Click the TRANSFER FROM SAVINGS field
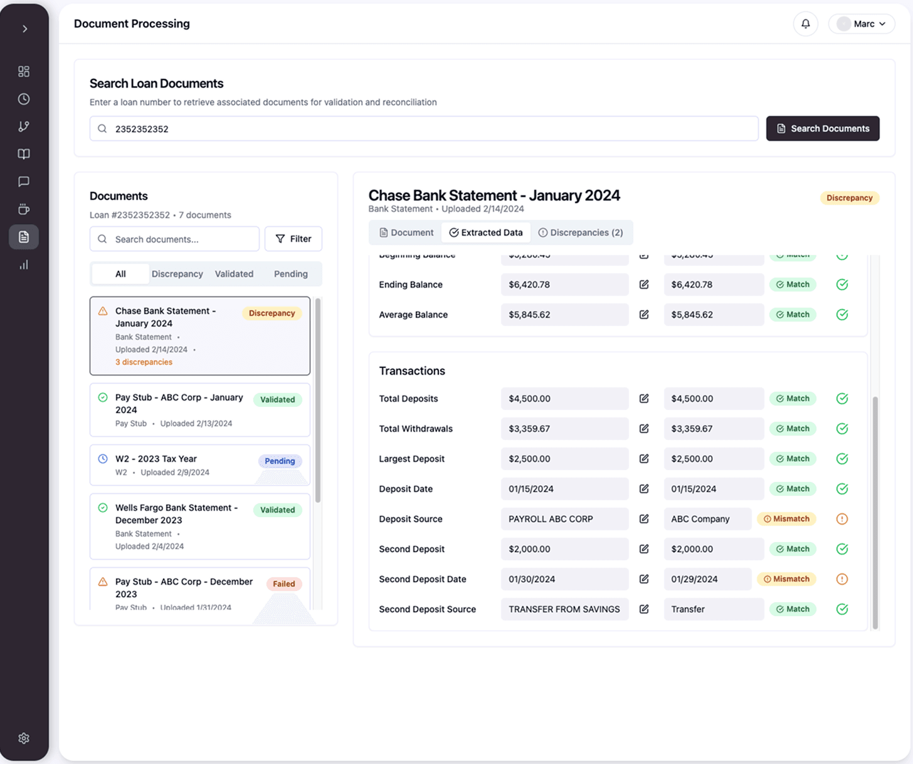The width and height of the screenshot is (913, 764). pos(564,609)
